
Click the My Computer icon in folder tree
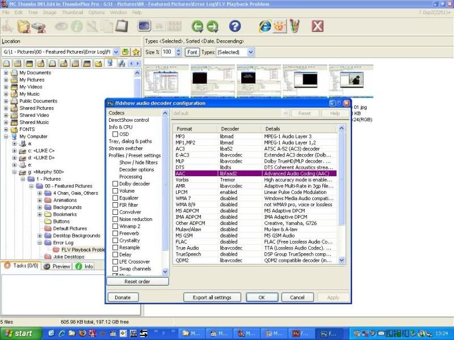14,136
